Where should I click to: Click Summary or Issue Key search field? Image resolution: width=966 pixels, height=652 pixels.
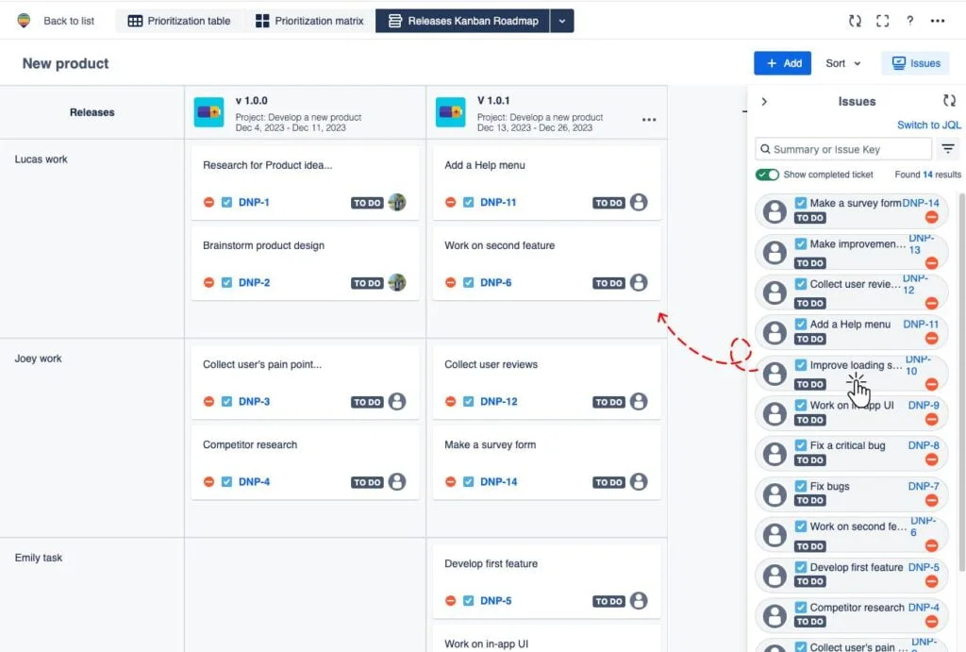click(x=842, y=148)
